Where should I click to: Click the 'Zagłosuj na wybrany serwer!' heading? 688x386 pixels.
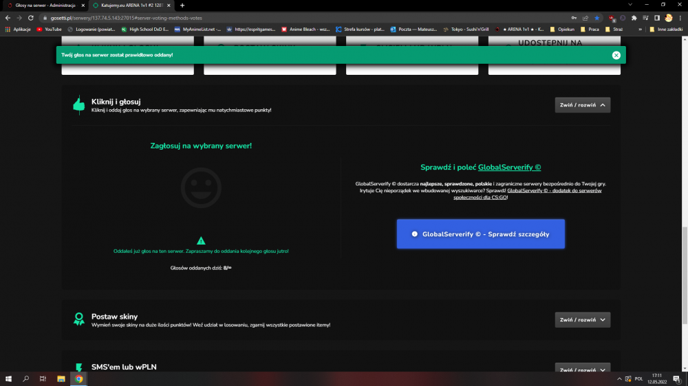(201, 146)
